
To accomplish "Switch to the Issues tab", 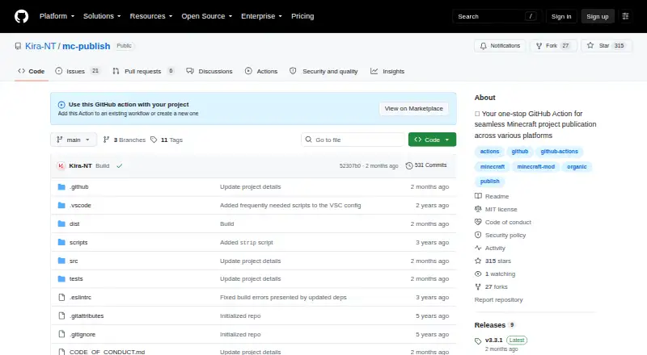I will (78, 71).
